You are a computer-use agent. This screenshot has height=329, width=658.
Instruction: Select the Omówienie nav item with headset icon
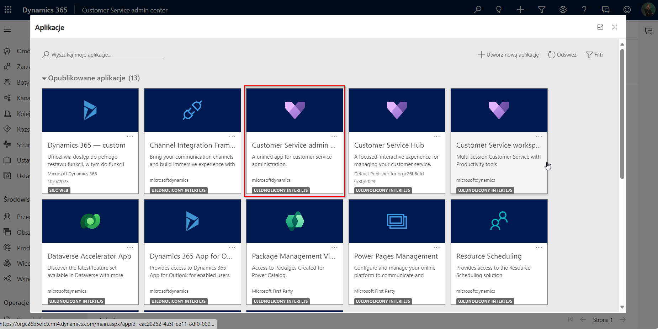coord(16,51)
